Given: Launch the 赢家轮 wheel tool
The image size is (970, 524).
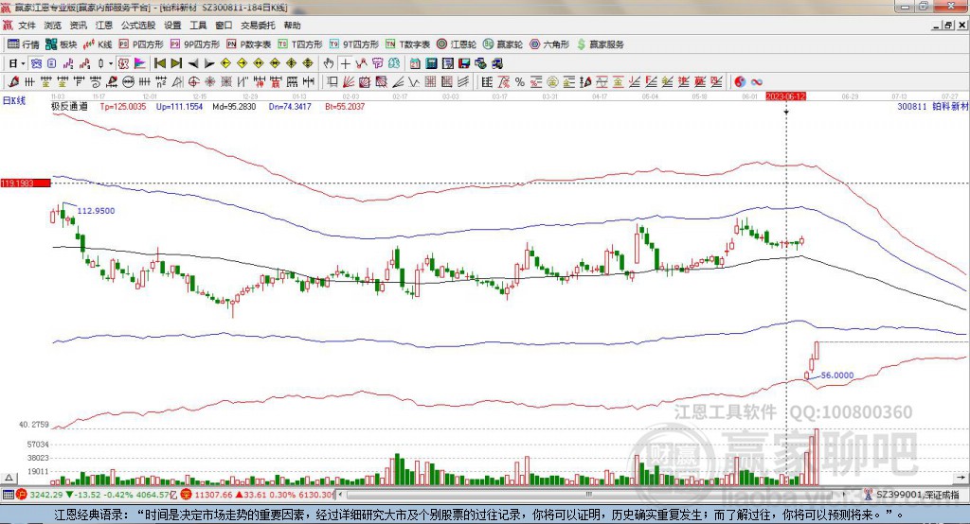Looking at the screenshot, I should coord(503,44).
